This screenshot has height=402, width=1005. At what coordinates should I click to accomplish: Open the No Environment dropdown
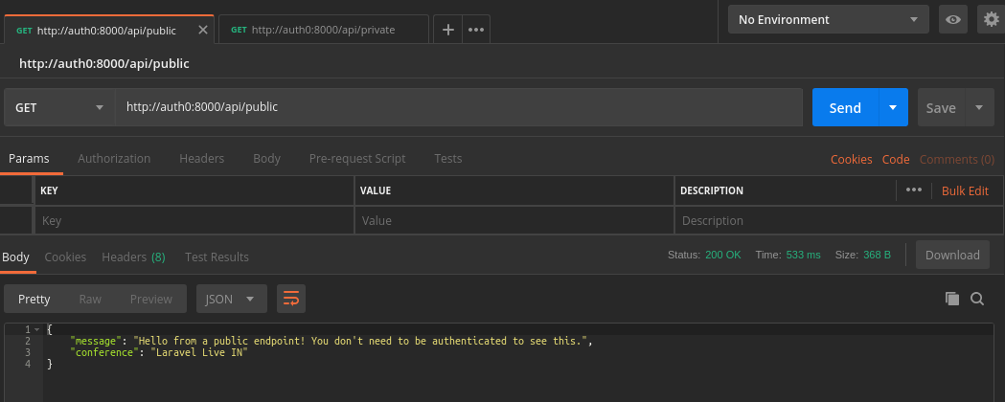[x=828, y=19]
